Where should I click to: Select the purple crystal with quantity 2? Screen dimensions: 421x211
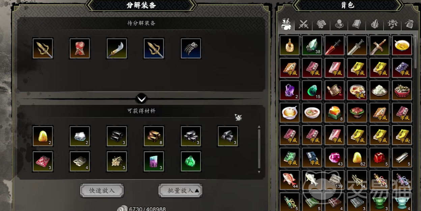coord(290,90)
